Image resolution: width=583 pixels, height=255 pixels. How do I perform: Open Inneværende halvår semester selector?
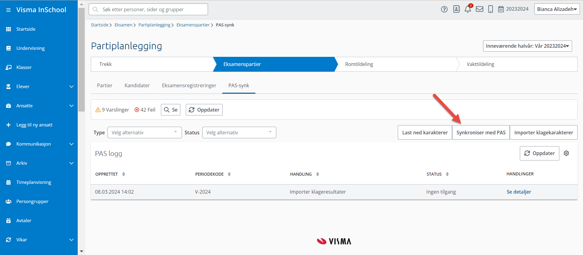click(x=527, y=46)
